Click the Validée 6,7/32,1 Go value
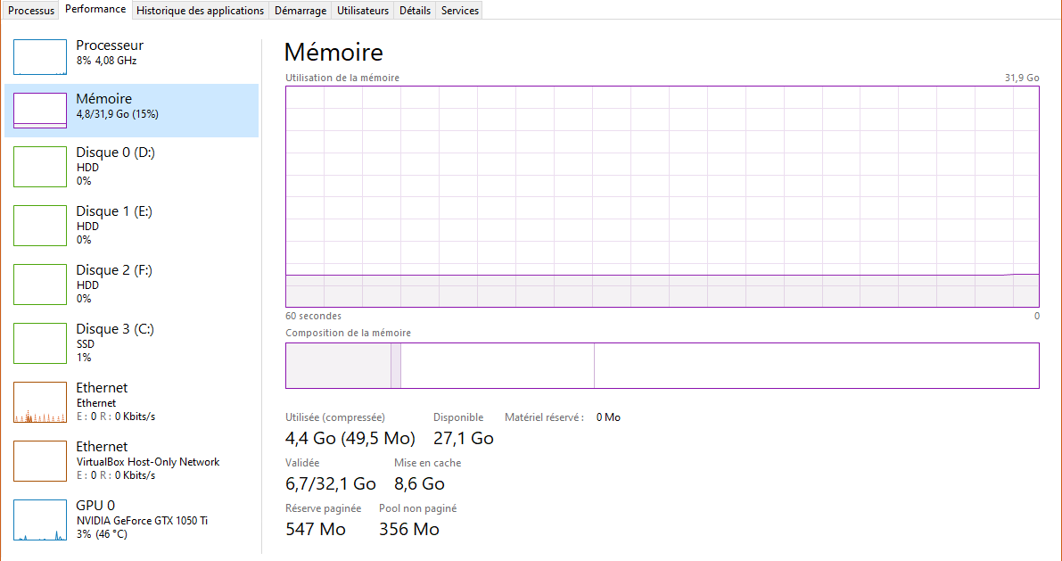1062x561 pixels. [331, 483]
